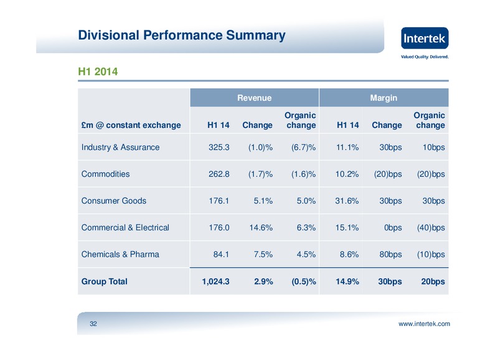Click margin value 11.1%

(x=347, y=147)
